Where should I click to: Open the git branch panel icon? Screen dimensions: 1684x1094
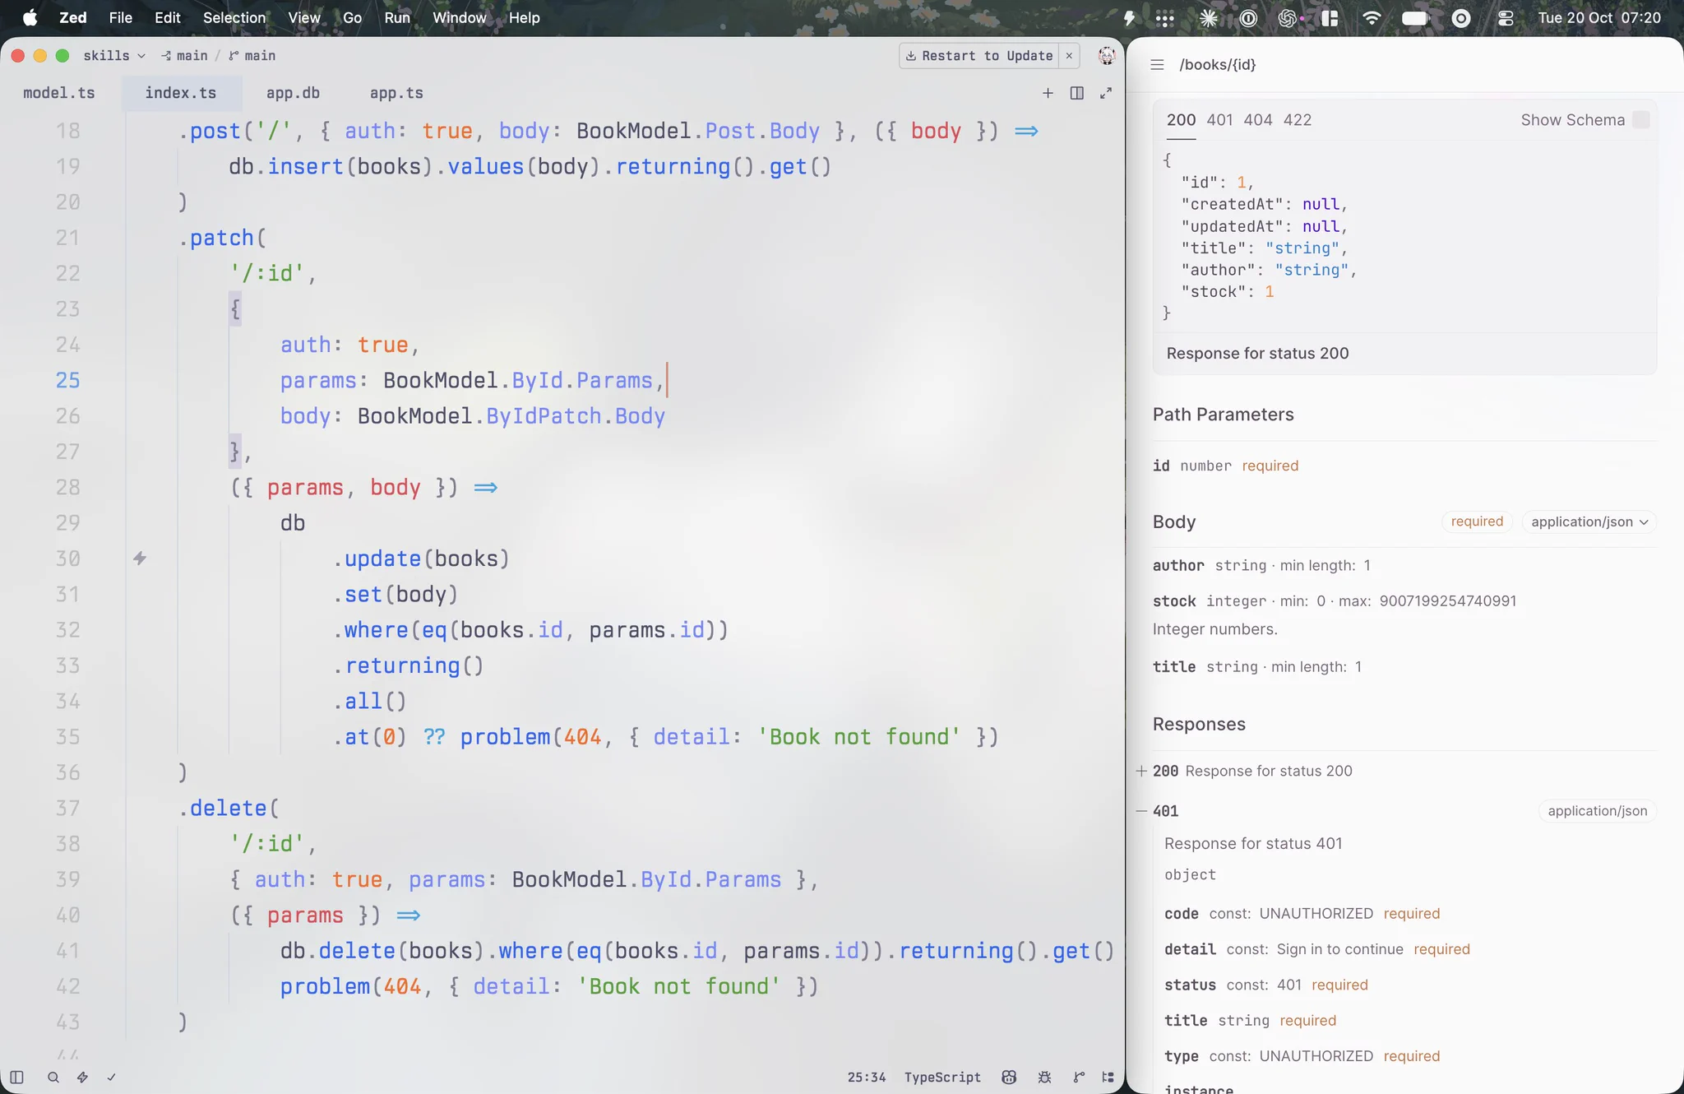pyautogui.click(x=1079, y=1077)
